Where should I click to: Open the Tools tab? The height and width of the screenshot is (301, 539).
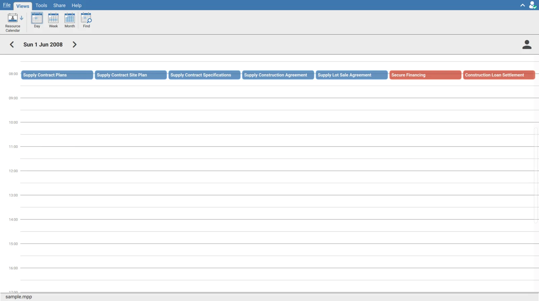click(x=41, y=5)
